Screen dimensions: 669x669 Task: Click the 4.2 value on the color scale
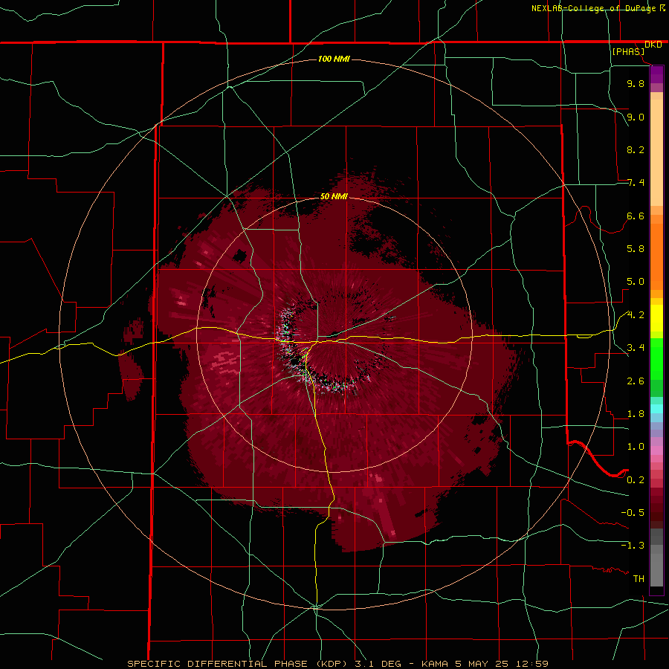(x=636, y=315)
